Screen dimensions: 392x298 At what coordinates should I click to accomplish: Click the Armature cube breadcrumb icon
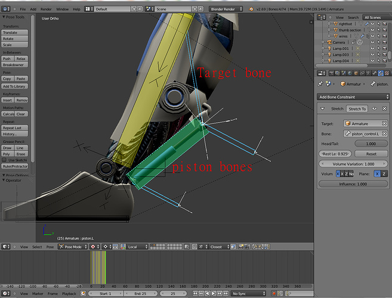pyautogui.click(x=342, y=84)
